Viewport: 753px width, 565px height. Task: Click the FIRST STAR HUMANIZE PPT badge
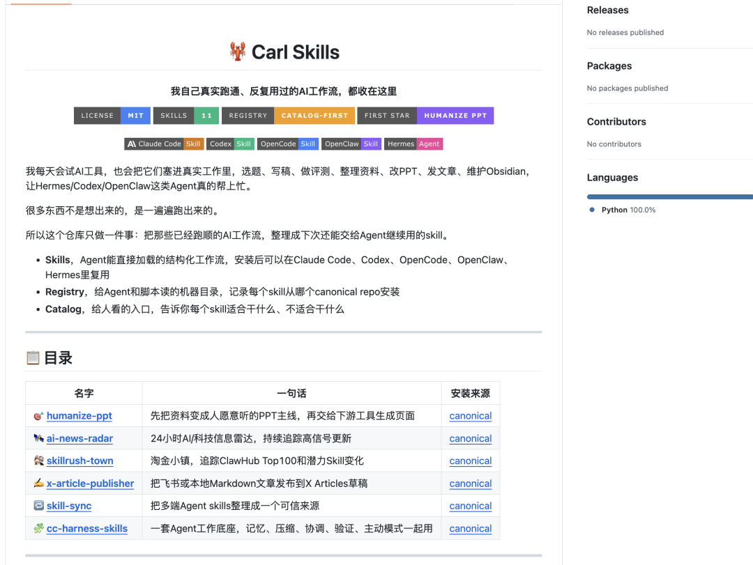[425, 116]
